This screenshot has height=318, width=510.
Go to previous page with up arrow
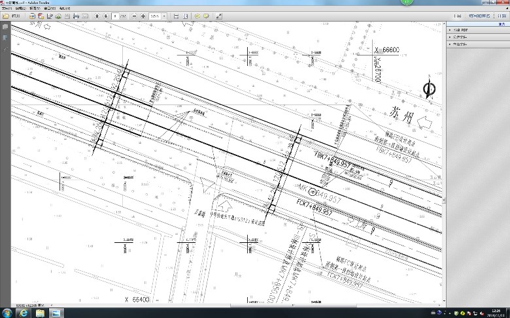click(x=97, y=15)
